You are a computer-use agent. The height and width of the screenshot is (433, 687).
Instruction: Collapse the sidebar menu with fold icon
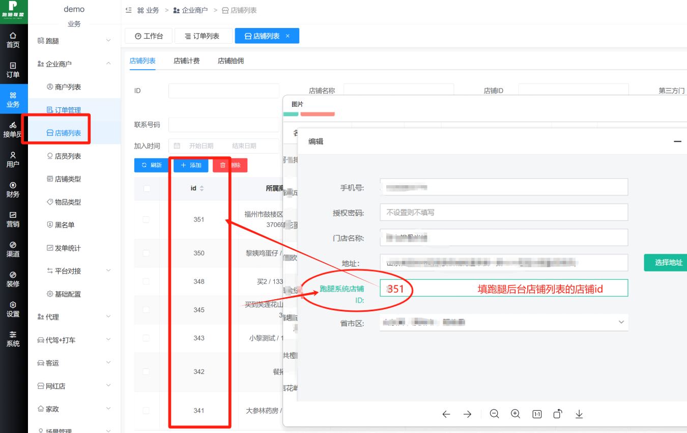coord(128,10)
